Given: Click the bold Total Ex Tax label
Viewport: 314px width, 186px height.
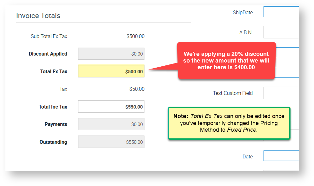Looking at the screenshot, I should click(54, 71).
